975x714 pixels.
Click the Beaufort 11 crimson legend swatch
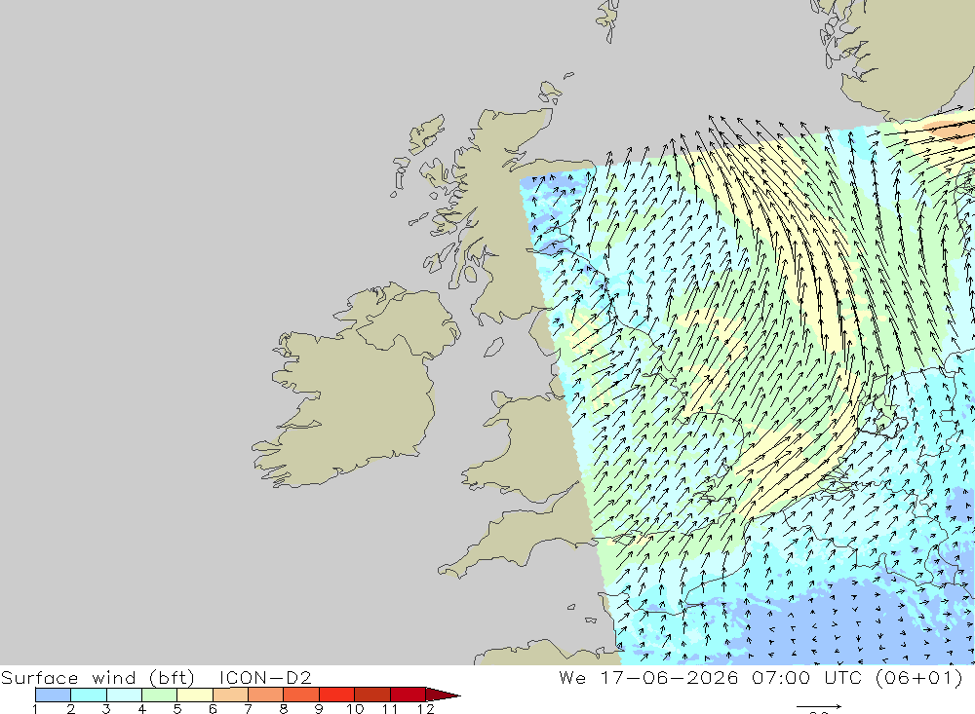pos(408,695)
